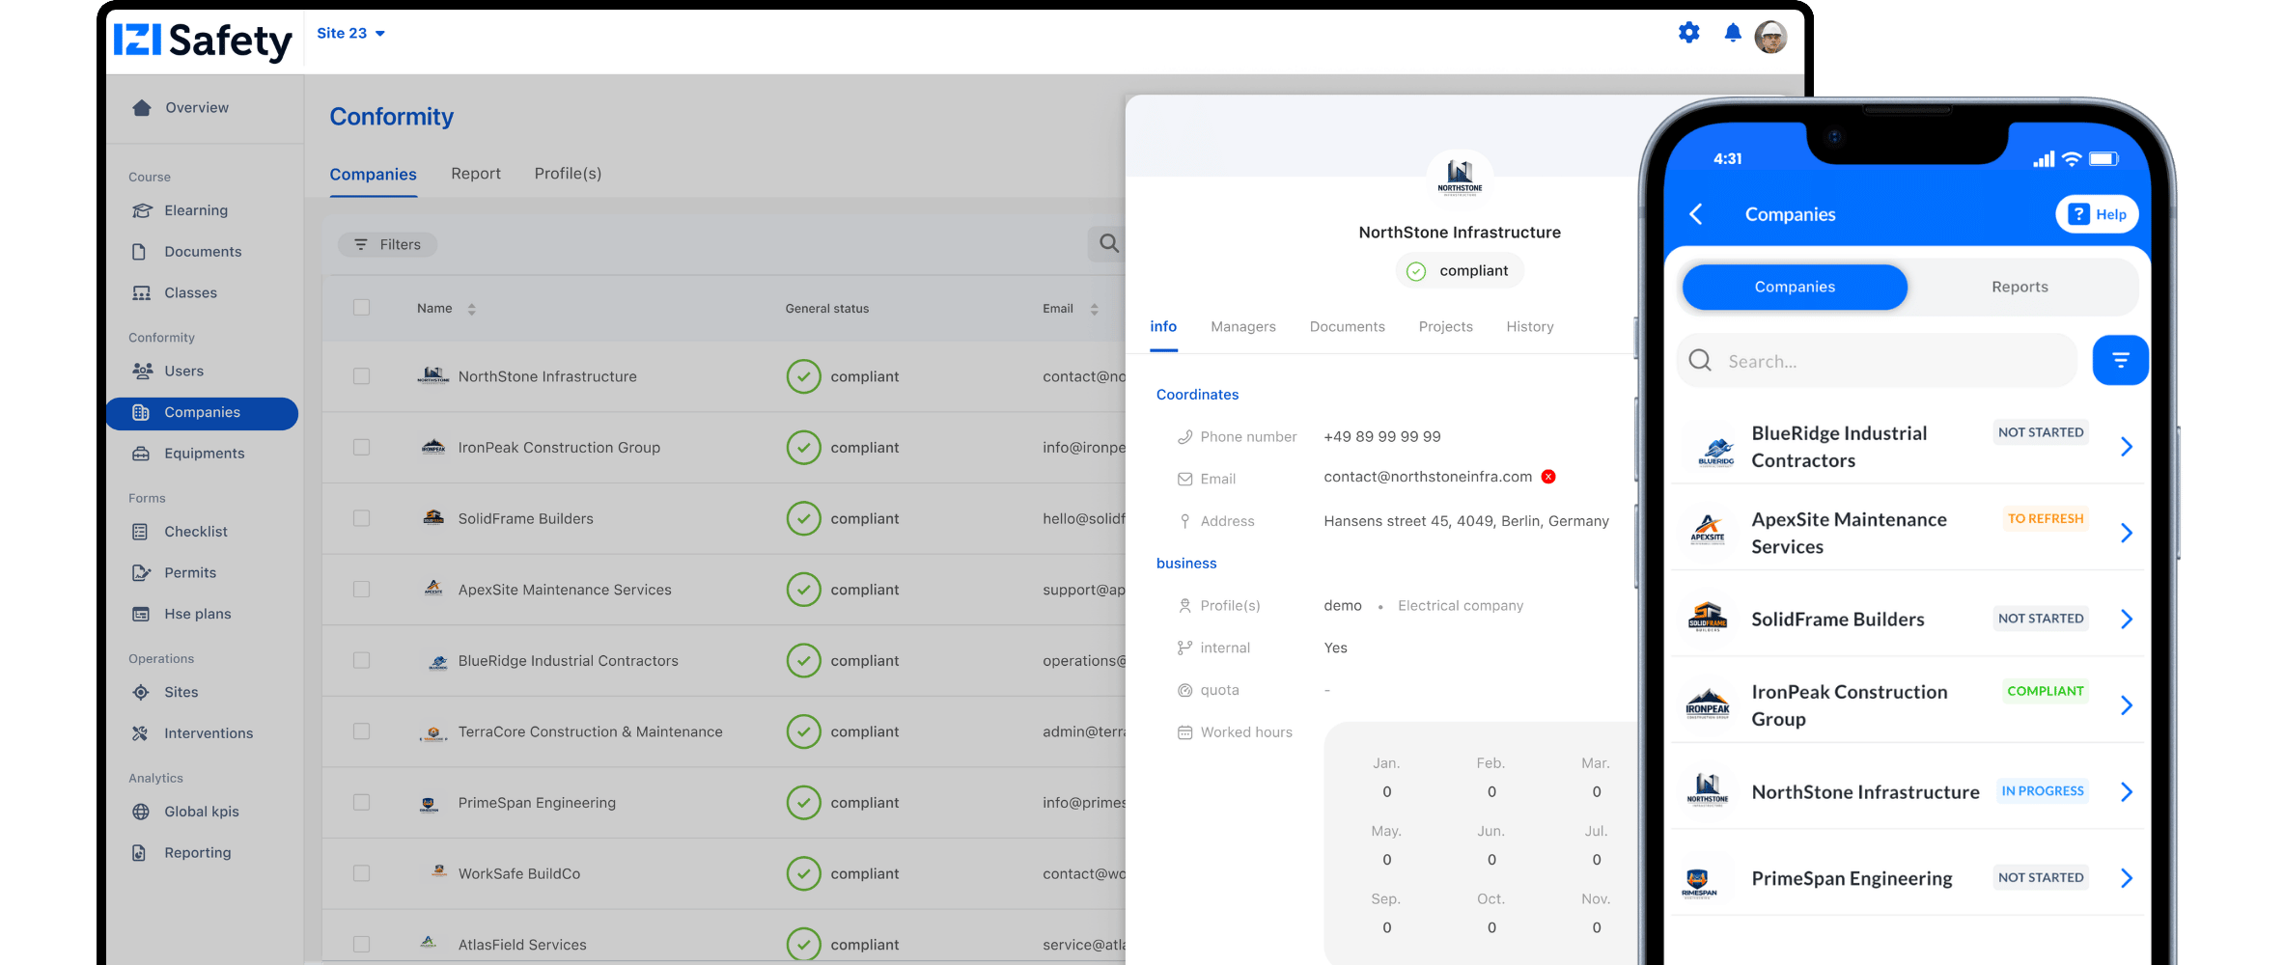Open Global kpis in sidebar
This screenshot has width=2284, height=965.
(201, 812)
